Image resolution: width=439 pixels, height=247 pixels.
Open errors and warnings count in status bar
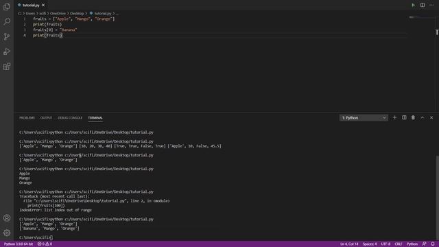tap(45, 244)
